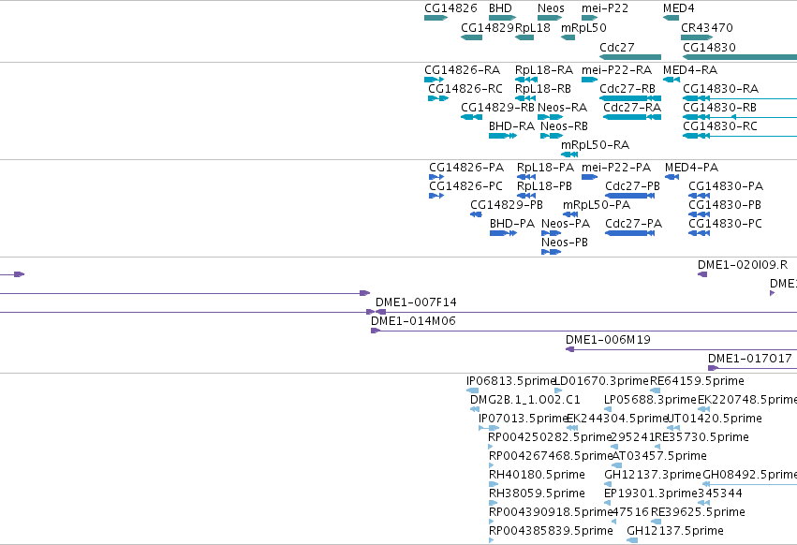Click the RH40180.5prime EST label
Screen dimensions: 797x545
[x=537, y=475]
